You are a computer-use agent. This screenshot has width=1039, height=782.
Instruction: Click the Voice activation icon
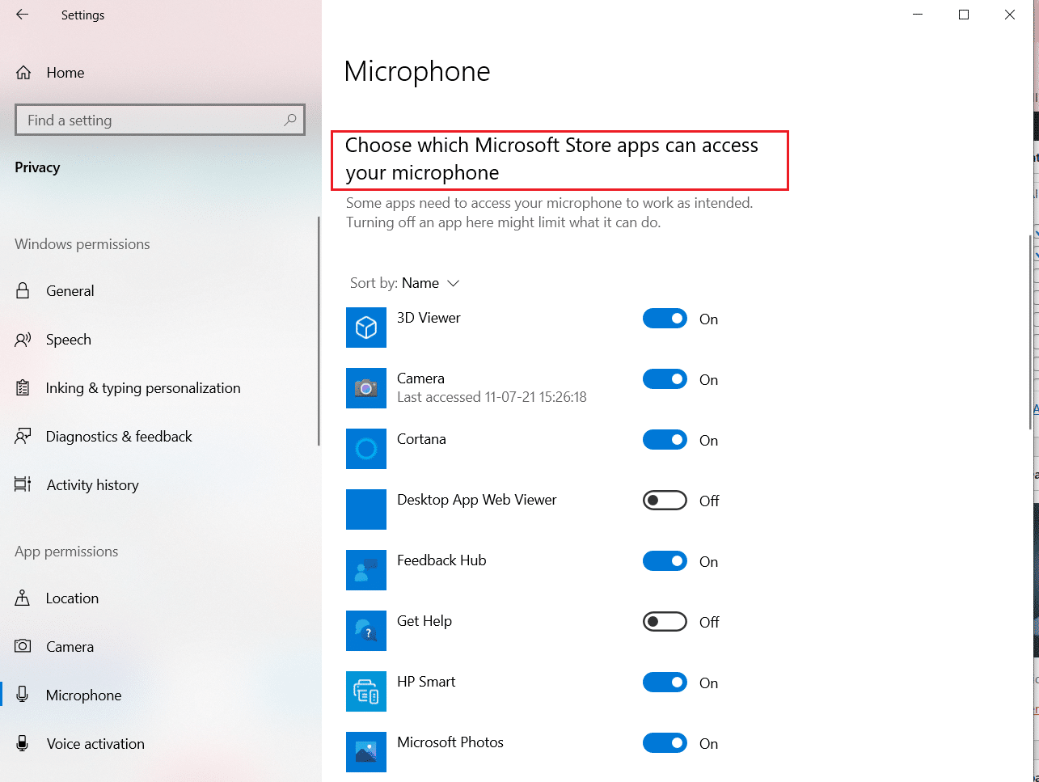click(x=23, y=744)
